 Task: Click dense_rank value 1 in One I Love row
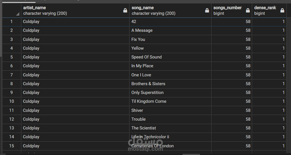tap(269, 75)
